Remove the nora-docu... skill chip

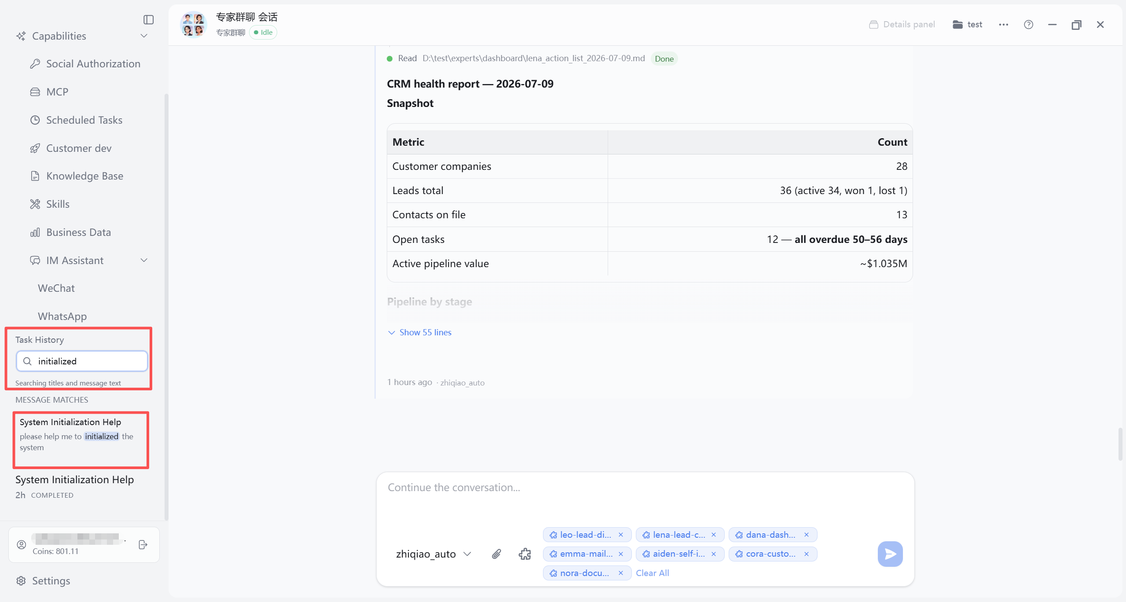621,573
